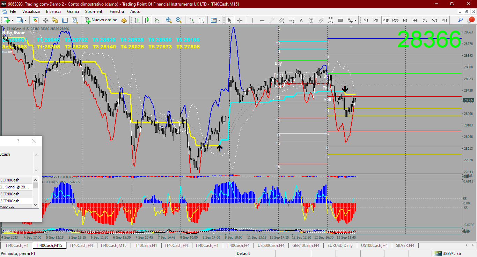Viewport: 477px width, 257px height.
Task: Click the alert dialog help question mark
Action: click(x=18, y=141)
